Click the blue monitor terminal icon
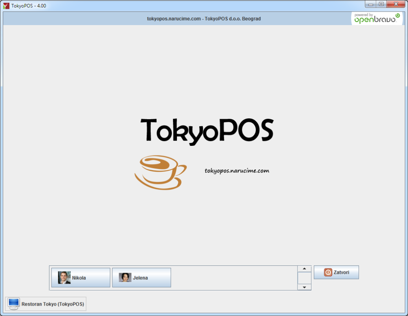The image size is (408, 316). (x=14, y=304)
